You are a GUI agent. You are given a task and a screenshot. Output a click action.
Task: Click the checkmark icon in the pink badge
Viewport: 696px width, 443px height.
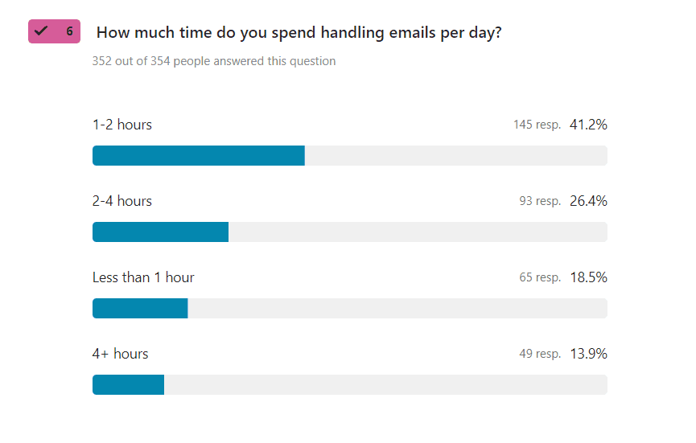click(42, 31)
